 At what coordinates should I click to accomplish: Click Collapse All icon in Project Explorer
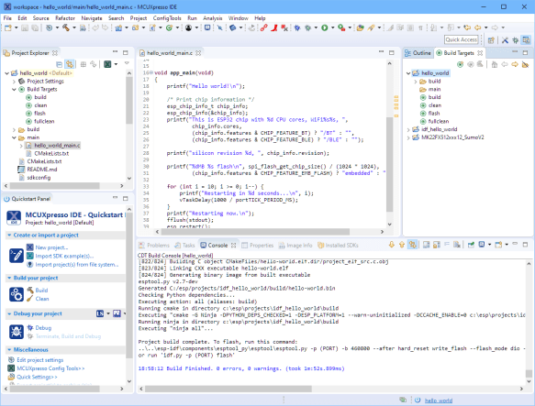click(59, 64)
